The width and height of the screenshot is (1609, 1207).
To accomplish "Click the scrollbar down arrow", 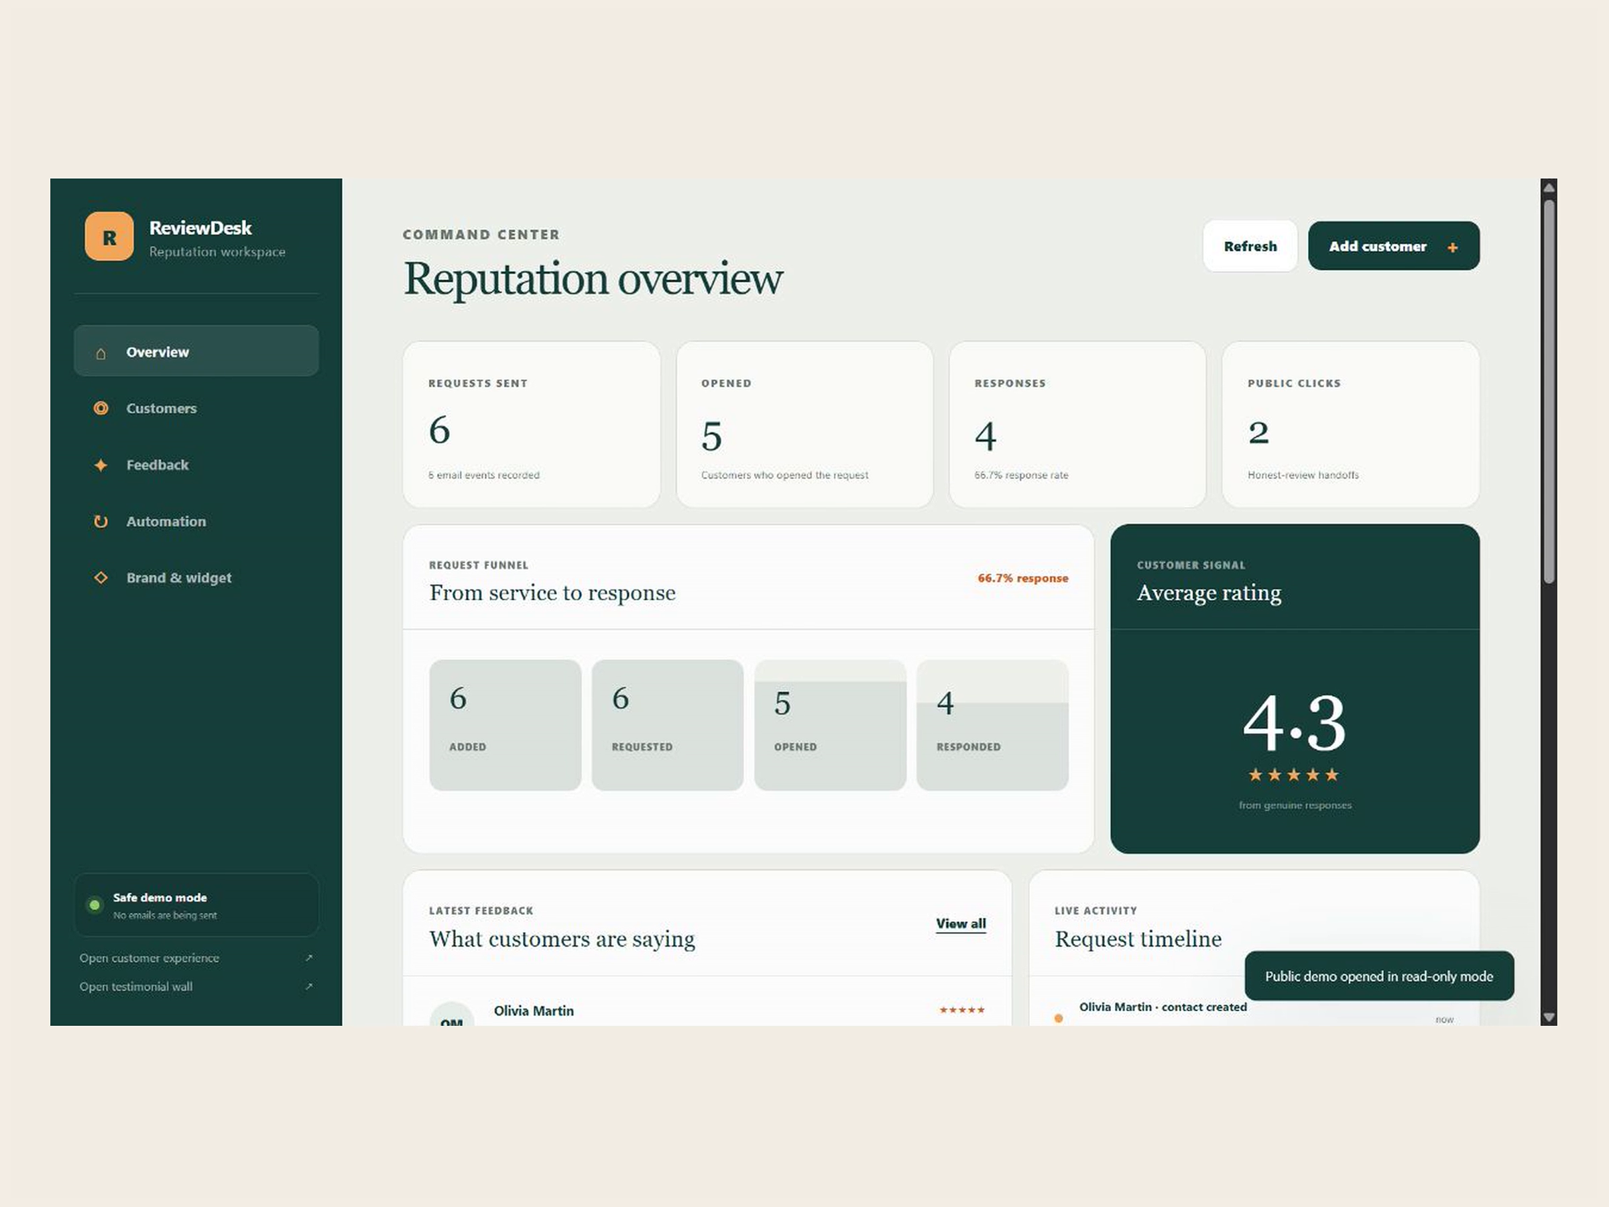I will click(x=1549, y=1017).
